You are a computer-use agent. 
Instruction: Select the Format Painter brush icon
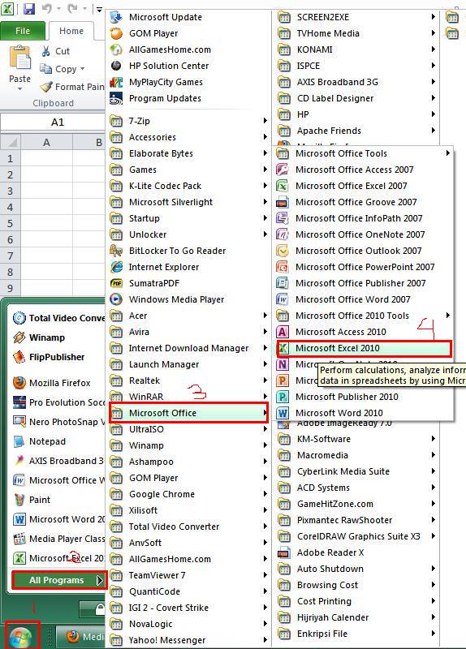[46, 87]
